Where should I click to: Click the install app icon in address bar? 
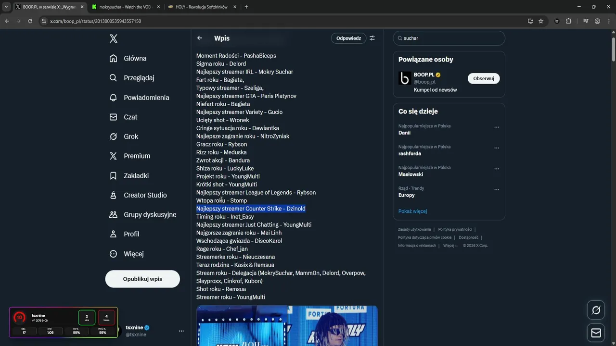(530, 21)
